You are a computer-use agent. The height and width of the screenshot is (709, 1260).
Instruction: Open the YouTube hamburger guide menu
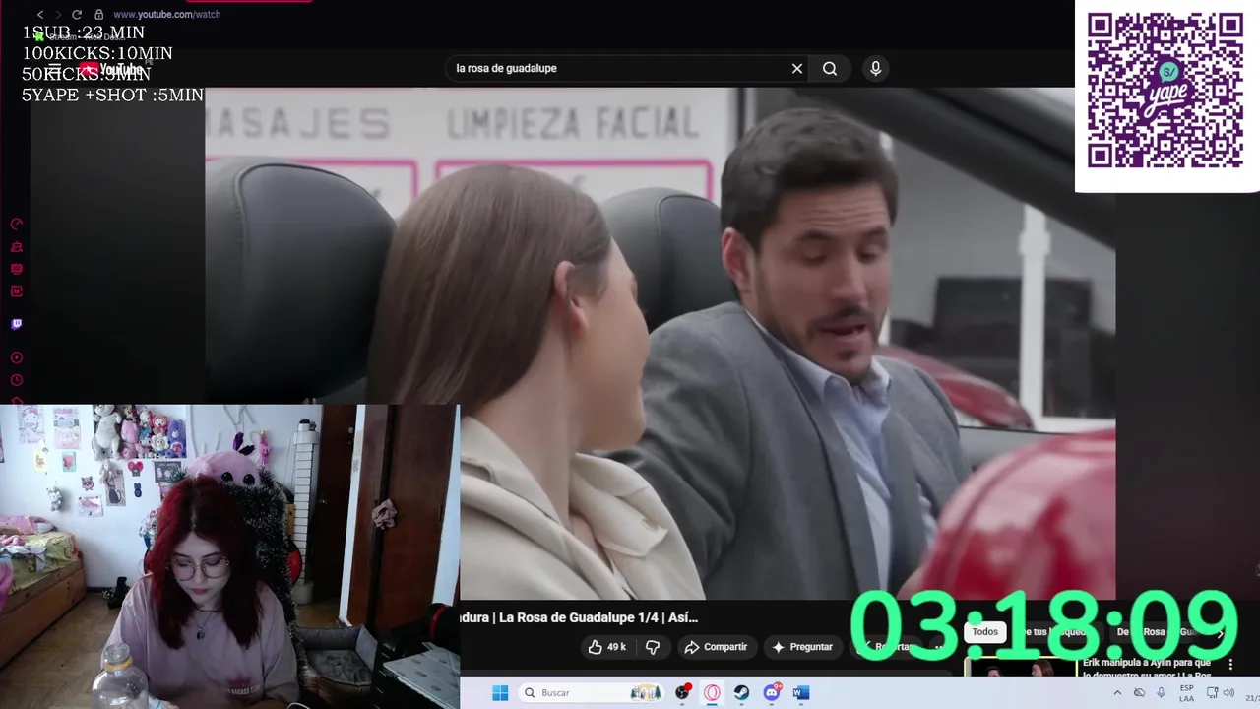(x=55, y=69)
